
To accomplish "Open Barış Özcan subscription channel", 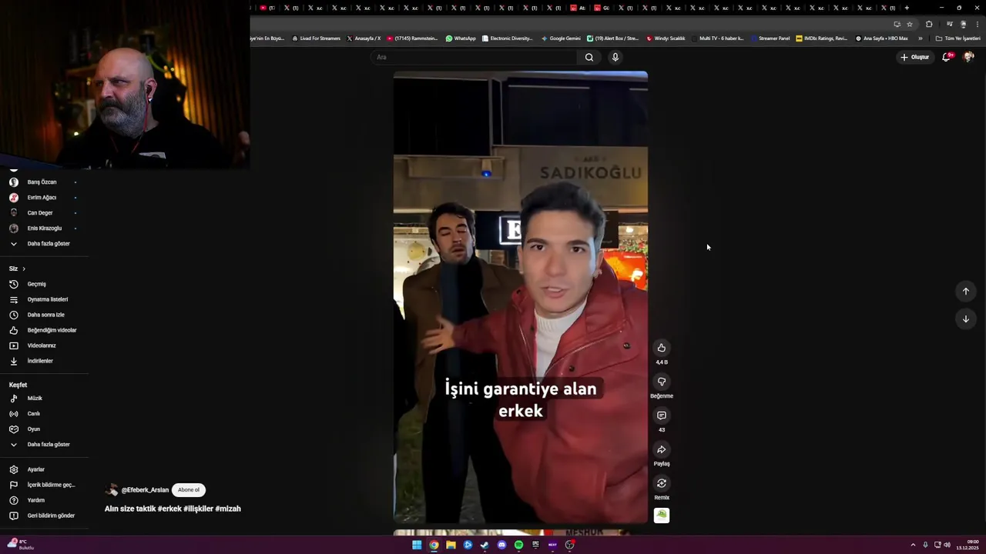I will (43, 182).
